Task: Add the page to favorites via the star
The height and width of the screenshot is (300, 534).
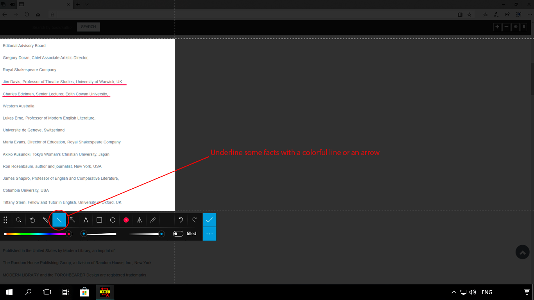Action: click(469, 14)
